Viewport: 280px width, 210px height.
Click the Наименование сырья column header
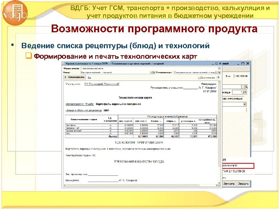point(84,119)
